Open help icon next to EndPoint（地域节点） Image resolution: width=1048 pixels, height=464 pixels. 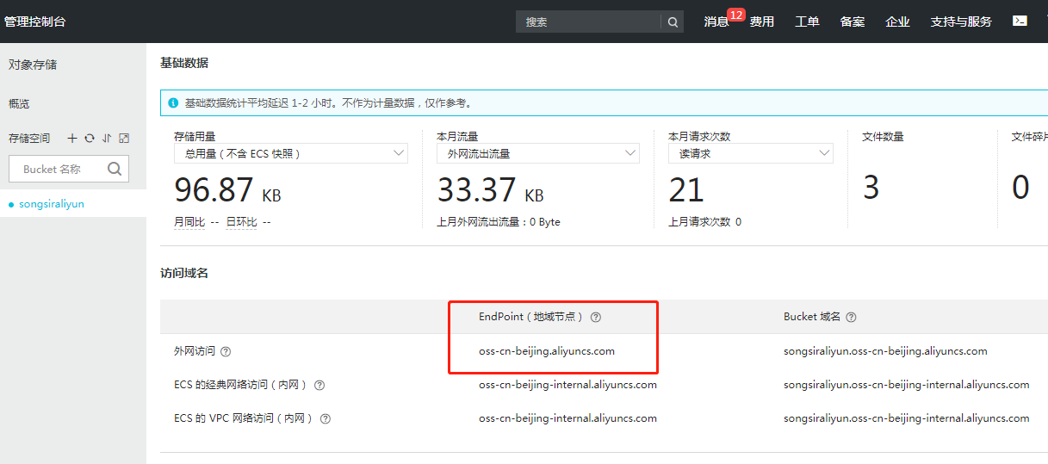(x=596, y=317)
